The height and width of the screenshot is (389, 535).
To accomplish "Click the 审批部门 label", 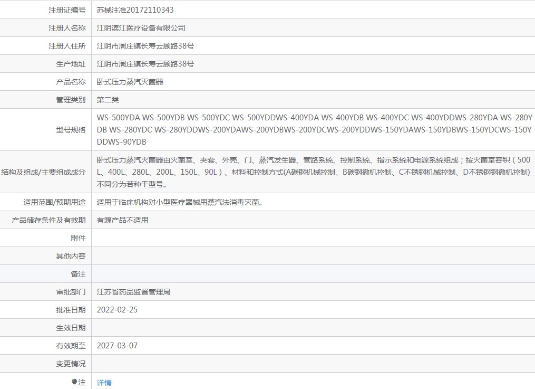I will pos(71,292).
